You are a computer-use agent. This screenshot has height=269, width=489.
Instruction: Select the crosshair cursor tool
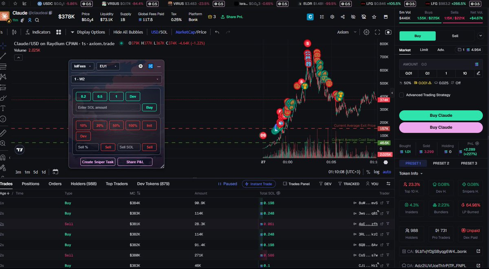click(3, 45)
